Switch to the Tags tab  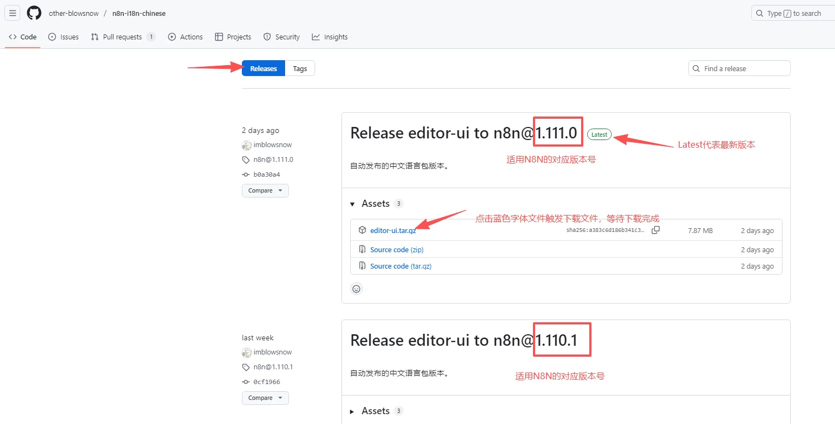click(300, 68)
